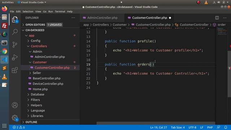Open AdminController.php in the file tree
The width and height of the screenshot is (231, 130).
click(x=50, y=57)
